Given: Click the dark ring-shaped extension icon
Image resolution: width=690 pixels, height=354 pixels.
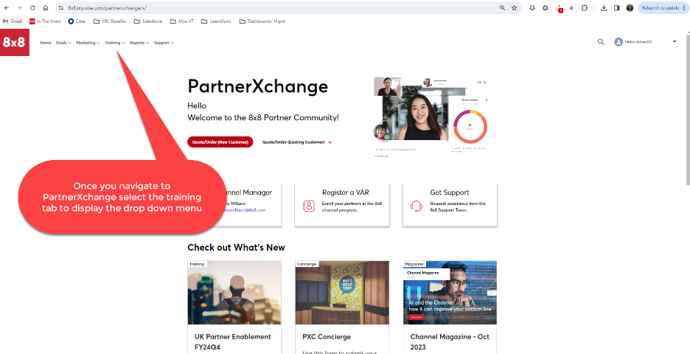Looking at the screenshot, I should 546,8.
